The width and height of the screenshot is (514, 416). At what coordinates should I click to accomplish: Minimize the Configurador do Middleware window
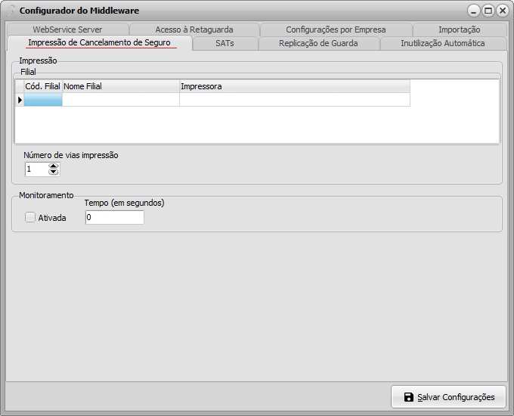pyautogui.click(x=474, y=11)
